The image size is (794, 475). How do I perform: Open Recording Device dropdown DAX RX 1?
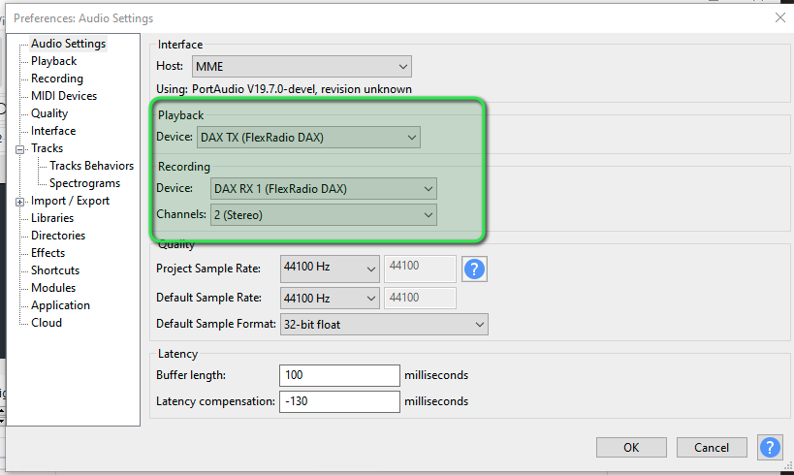(x=324, y=189)
